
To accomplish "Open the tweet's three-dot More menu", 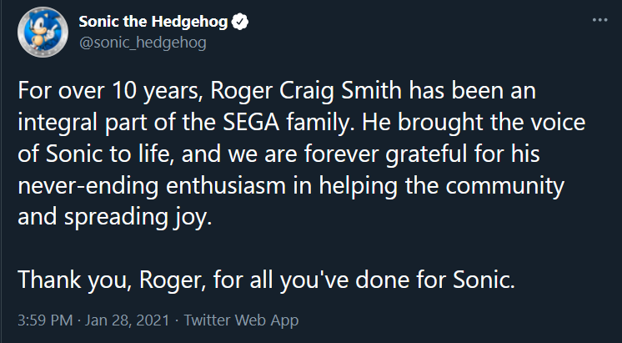I will (599, 18).
